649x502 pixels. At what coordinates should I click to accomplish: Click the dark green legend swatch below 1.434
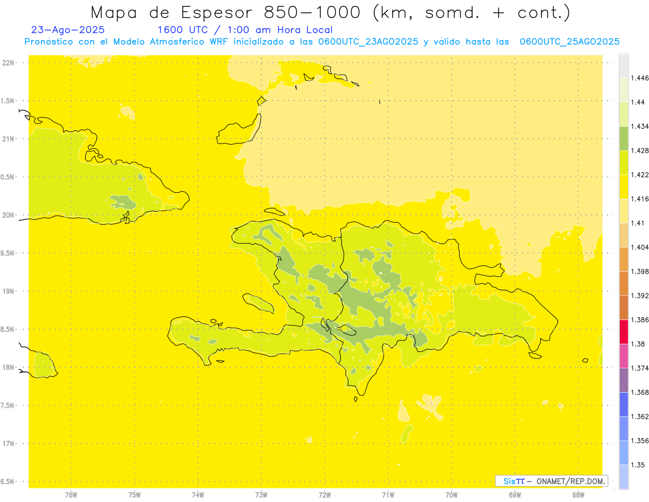point(624,138)
